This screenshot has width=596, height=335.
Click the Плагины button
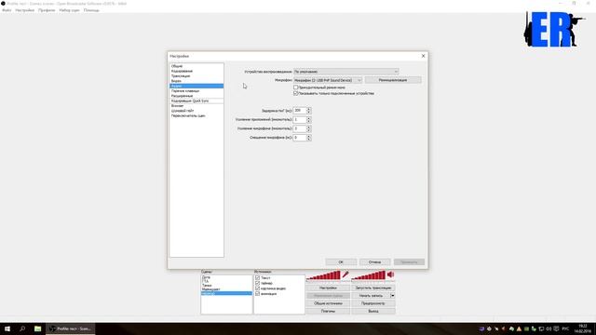coord(328,311)
